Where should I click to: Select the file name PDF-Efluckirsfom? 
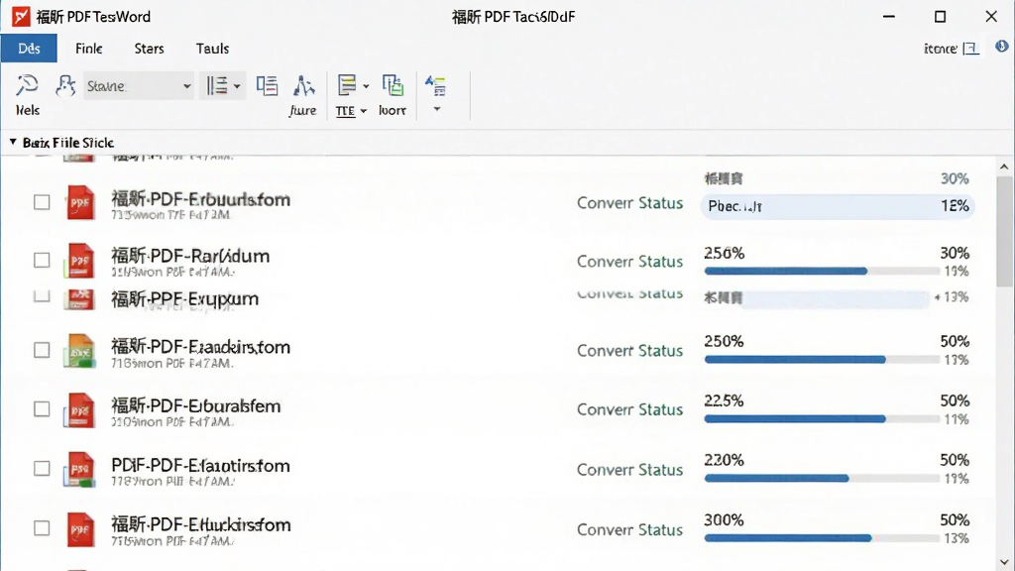(x=200, y=524)
